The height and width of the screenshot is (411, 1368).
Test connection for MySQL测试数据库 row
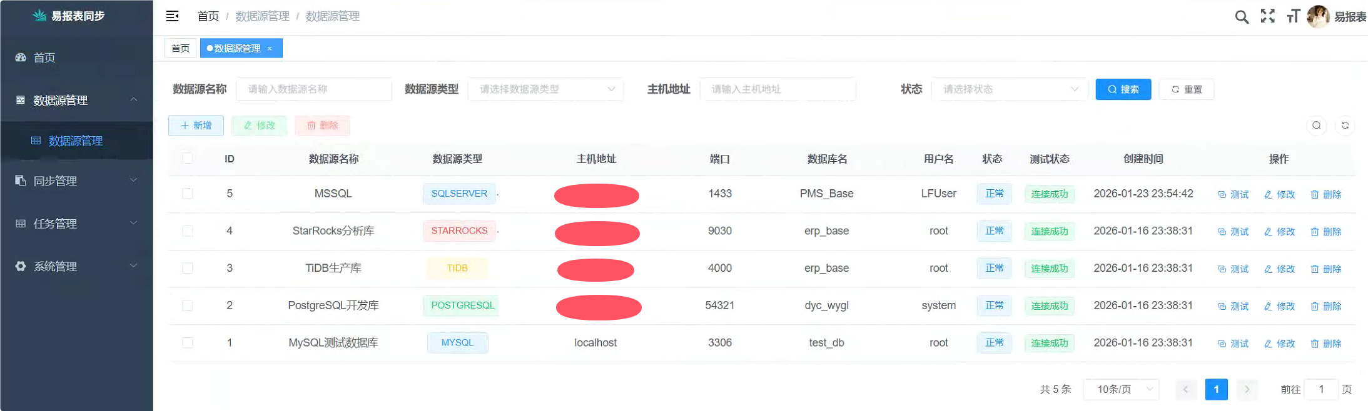1233,344
